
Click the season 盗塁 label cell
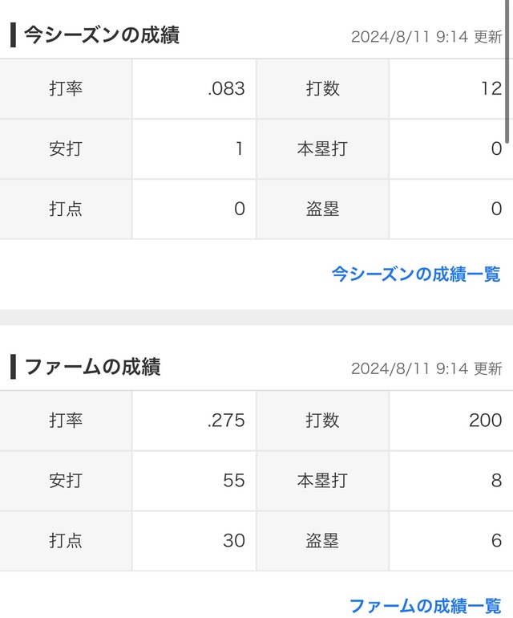322,209
